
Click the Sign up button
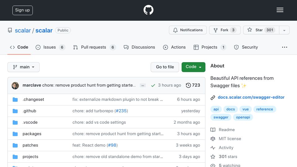[x=23, y=10]
